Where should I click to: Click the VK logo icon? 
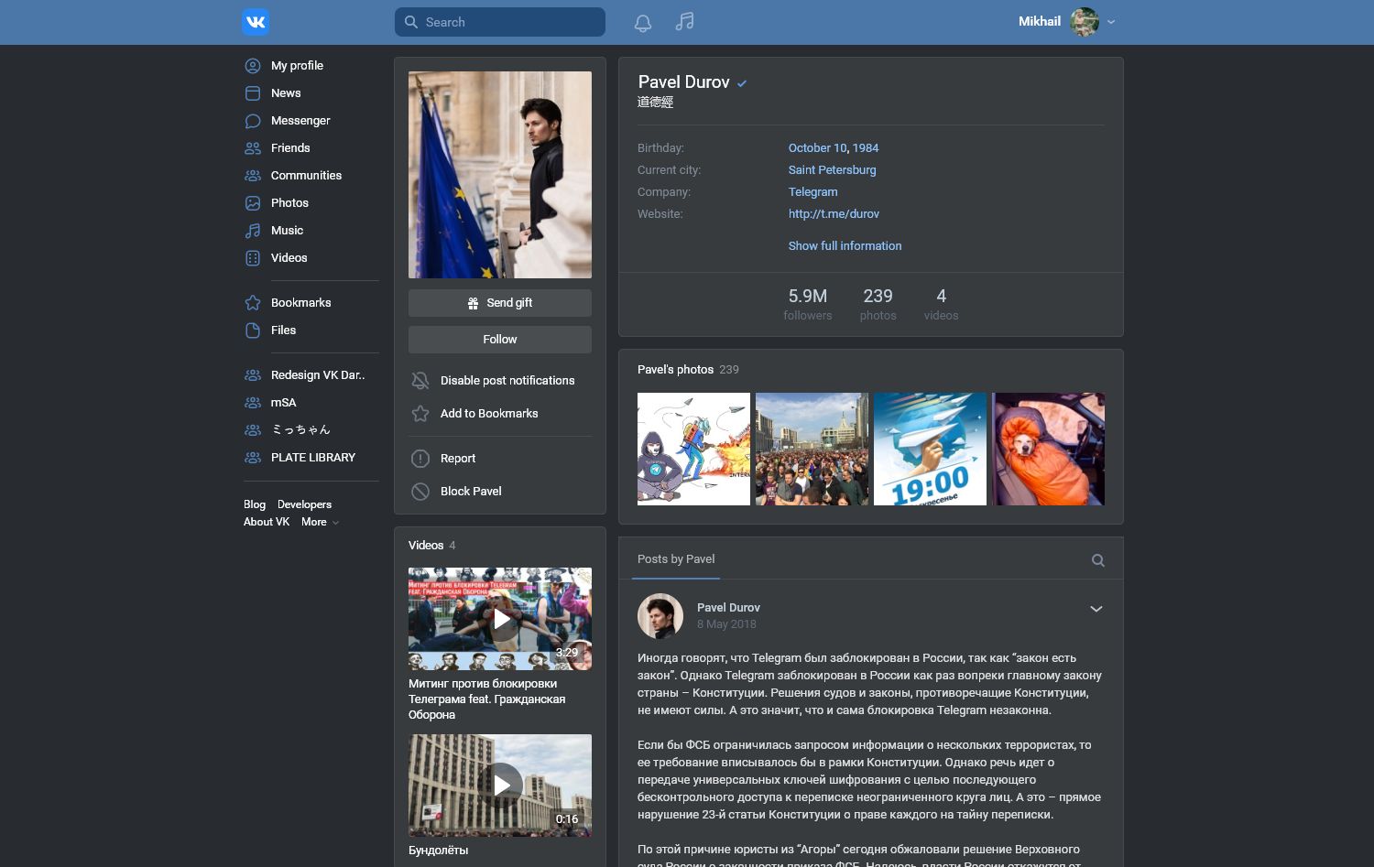point(256,22)
